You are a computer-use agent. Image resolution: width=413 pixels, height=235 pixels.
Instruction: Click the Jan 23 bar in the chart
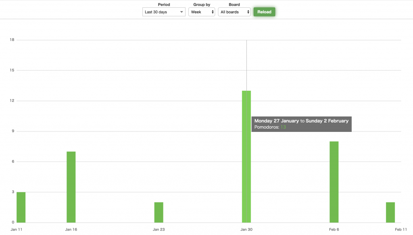[159, 212]
